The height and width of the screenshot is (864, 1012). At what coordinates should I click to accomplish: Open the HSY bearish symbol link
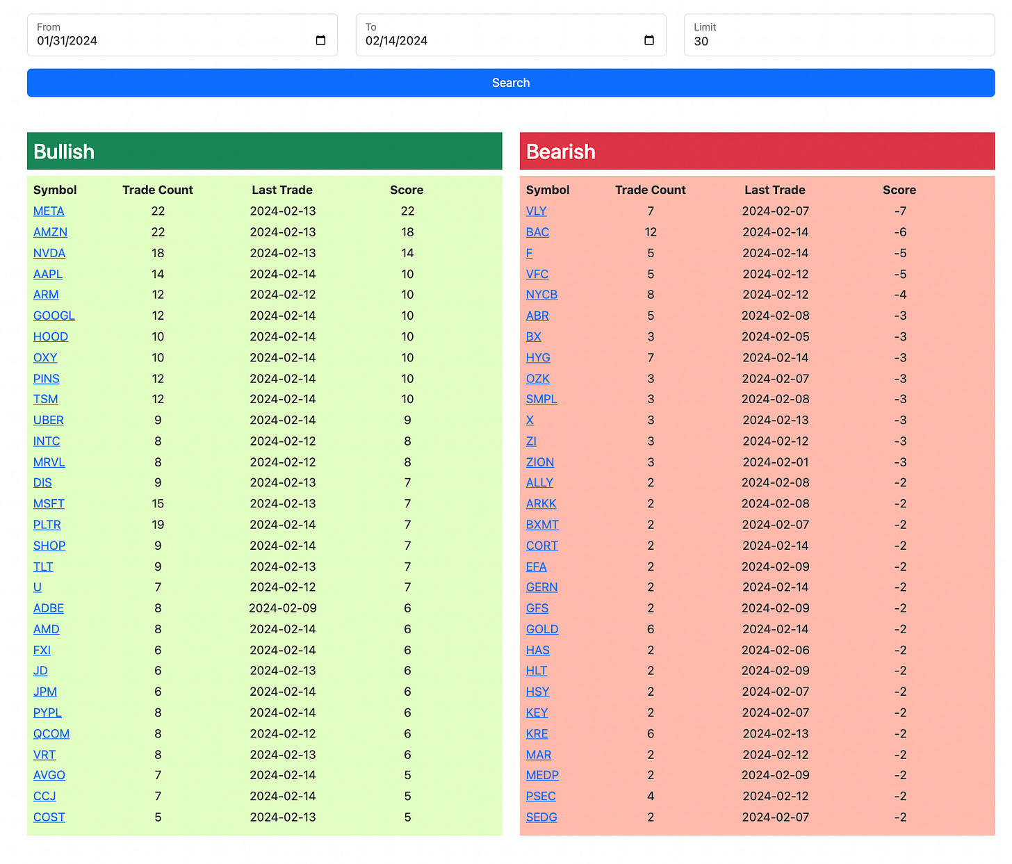538,692
